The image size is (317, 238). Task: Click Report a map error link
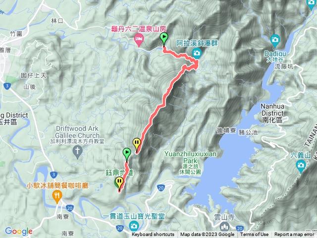coord(294,235)
